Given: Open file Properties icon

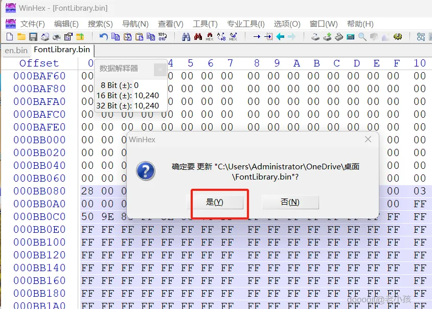Looking at the screenshot, I should pyautogui.click(x=68, y=36).
